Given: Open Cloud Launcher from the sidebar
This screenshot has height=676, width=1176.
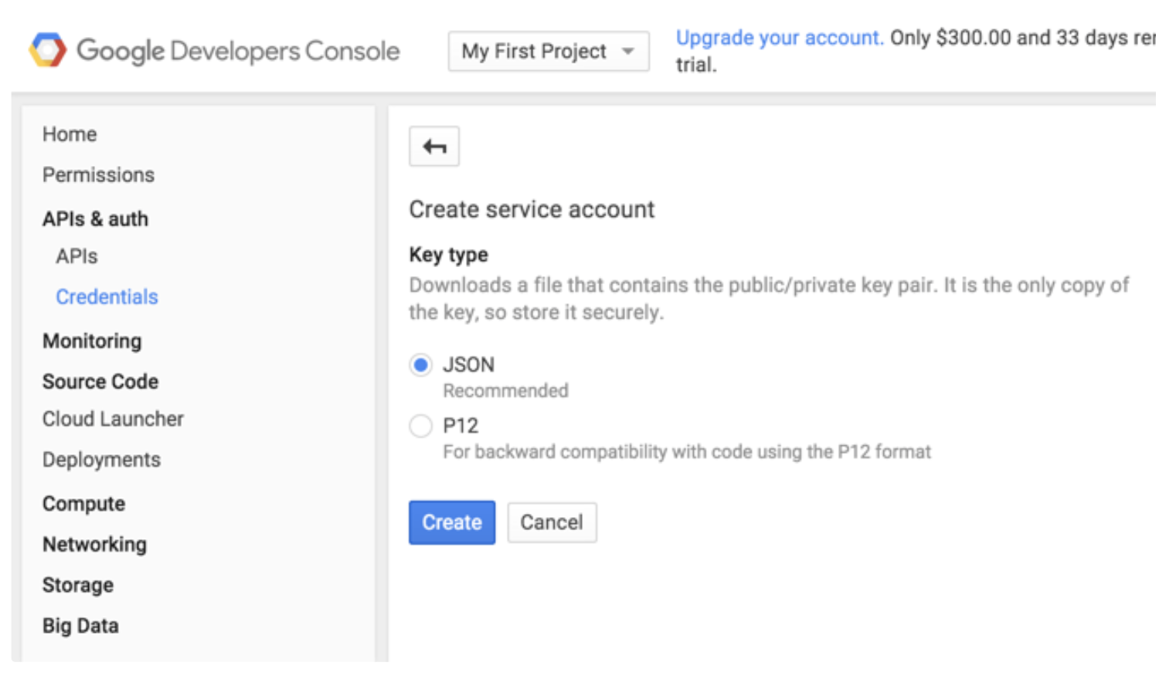Looking at the screenshot, I should point(113,419).
